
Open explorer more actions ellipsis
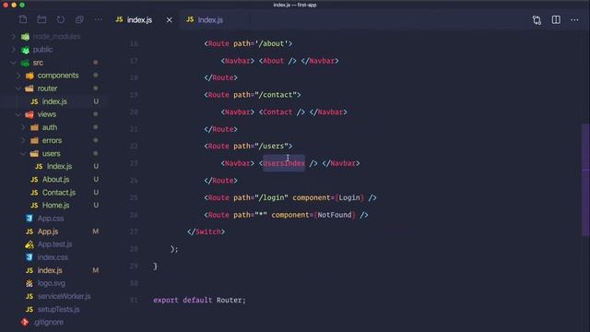(99, 19)
